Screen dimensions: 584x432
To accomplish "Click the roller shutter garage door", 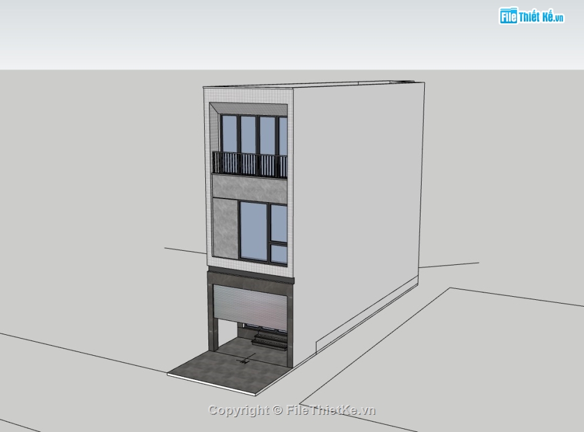I will click(x=250, y=307).
